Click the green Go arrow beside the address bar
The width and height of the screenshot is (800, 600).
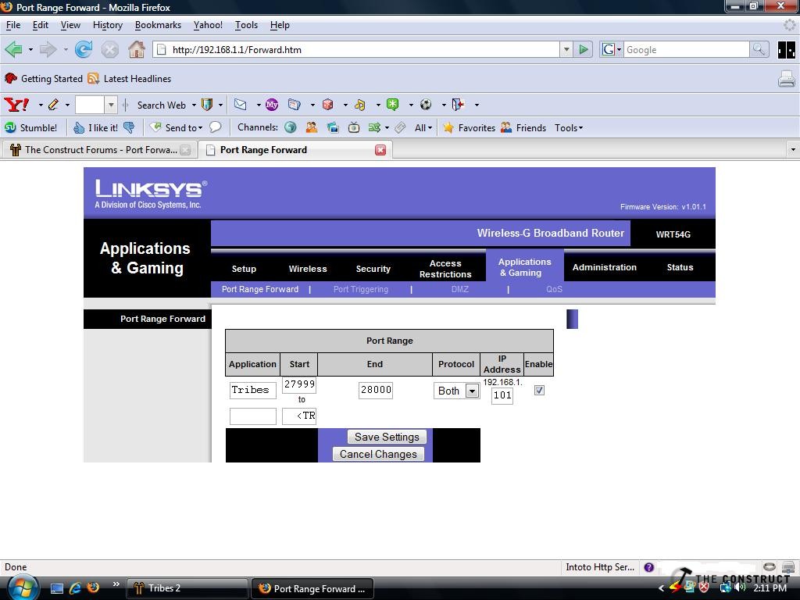(x=583, y=49)
